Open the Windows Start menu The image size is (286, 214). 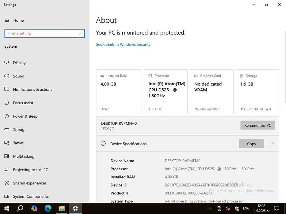click(x=6, y=208)
